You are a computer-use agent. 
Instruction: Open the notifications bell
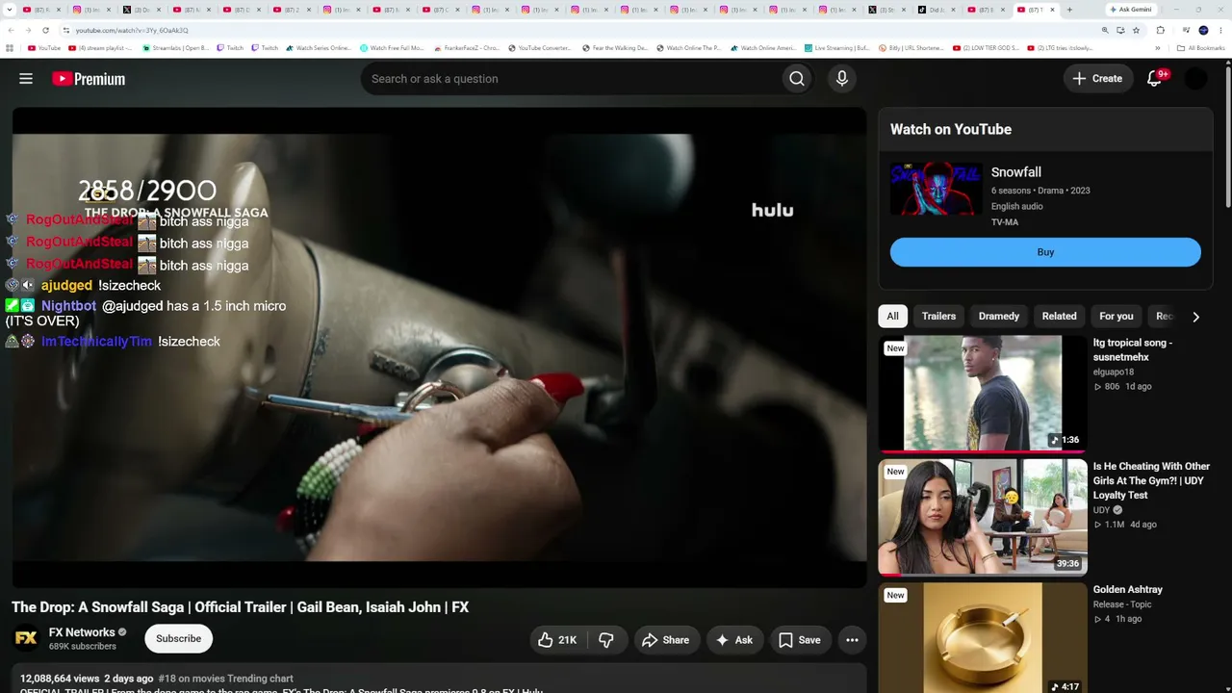tap(1155, 79)
